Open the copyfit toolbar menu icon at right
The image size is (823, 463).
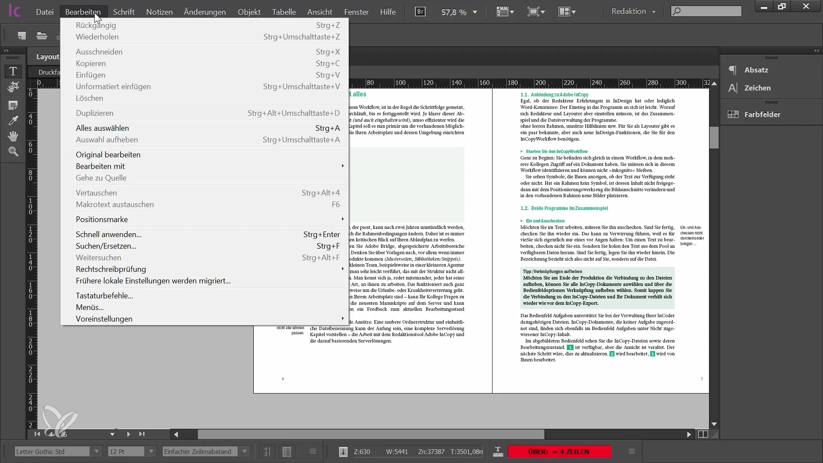(x=632, y=451)
